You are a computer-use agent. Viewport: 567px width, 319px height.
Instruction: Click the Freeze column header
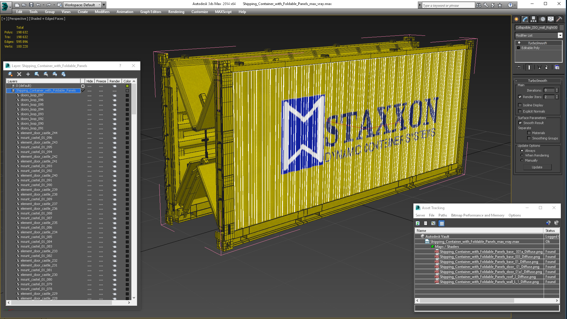[x=101, y=81]
